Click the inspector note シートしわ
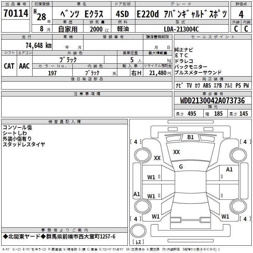 [15, 133]
